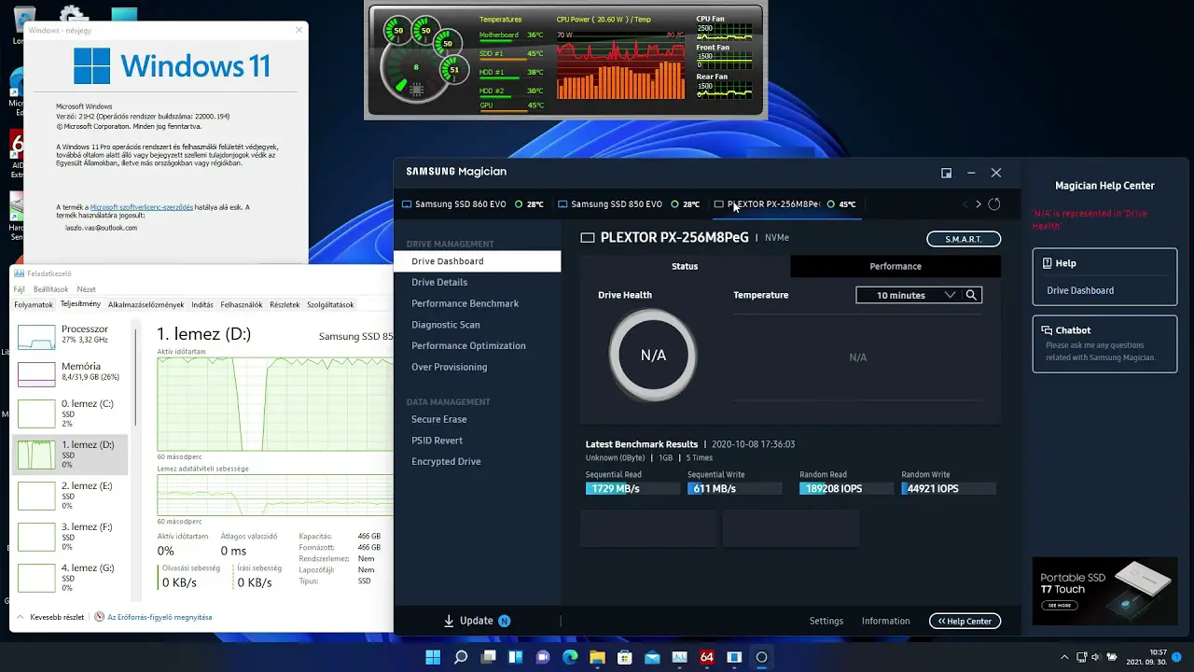Expand hidden icons in the system tray
Viewport: 1194px width, 672px height.
(x=1063, y=658)
